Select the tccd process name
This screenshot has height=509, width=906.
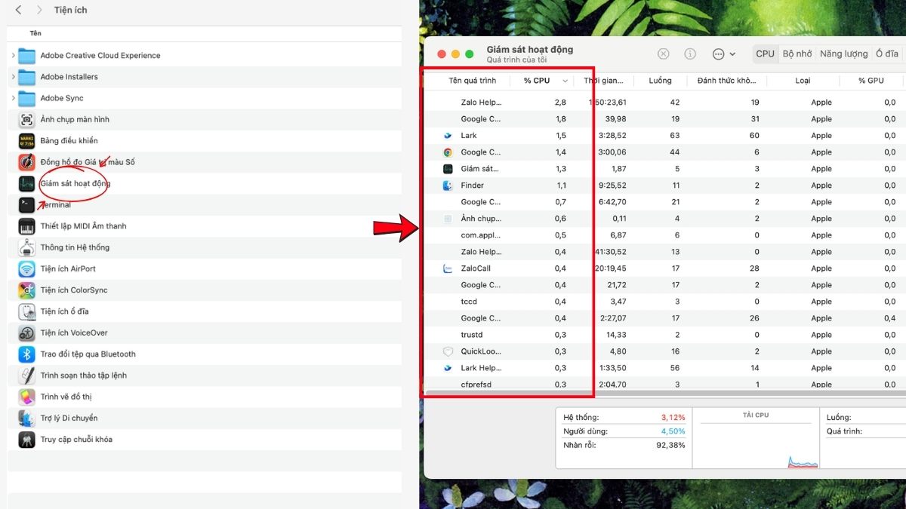(469, 302)
